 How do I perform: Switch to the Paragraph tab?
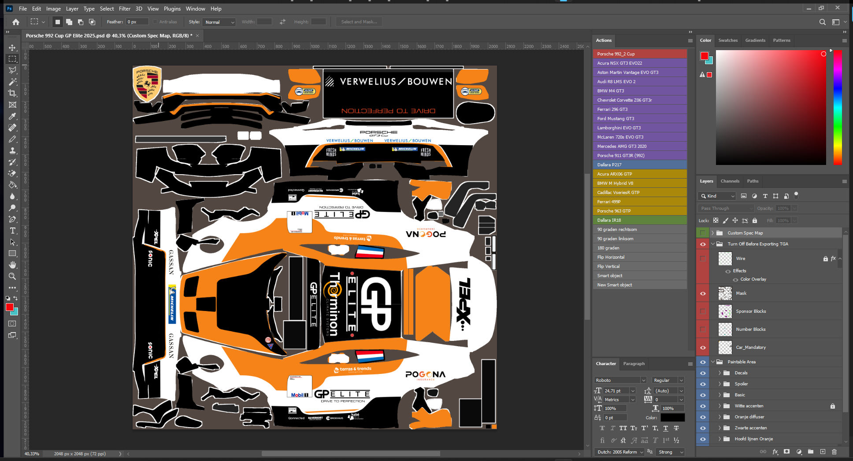(634, 364)
